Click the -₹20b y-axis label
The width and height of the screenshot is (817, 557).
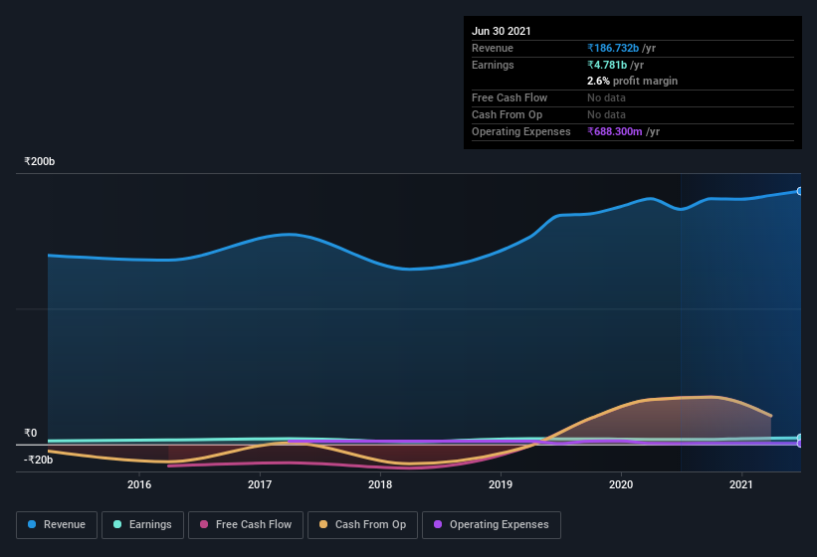click(38, 460)
